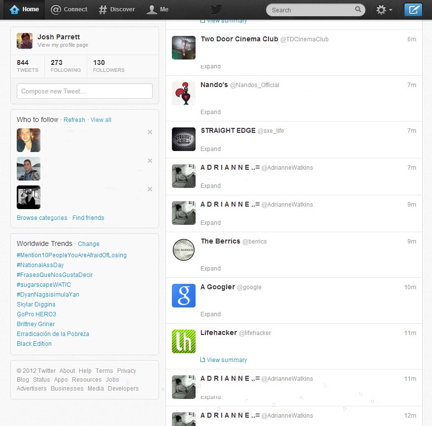
Task: Open first suggested user's avatar
Action: pyautogui.click(x=29, y=140)
